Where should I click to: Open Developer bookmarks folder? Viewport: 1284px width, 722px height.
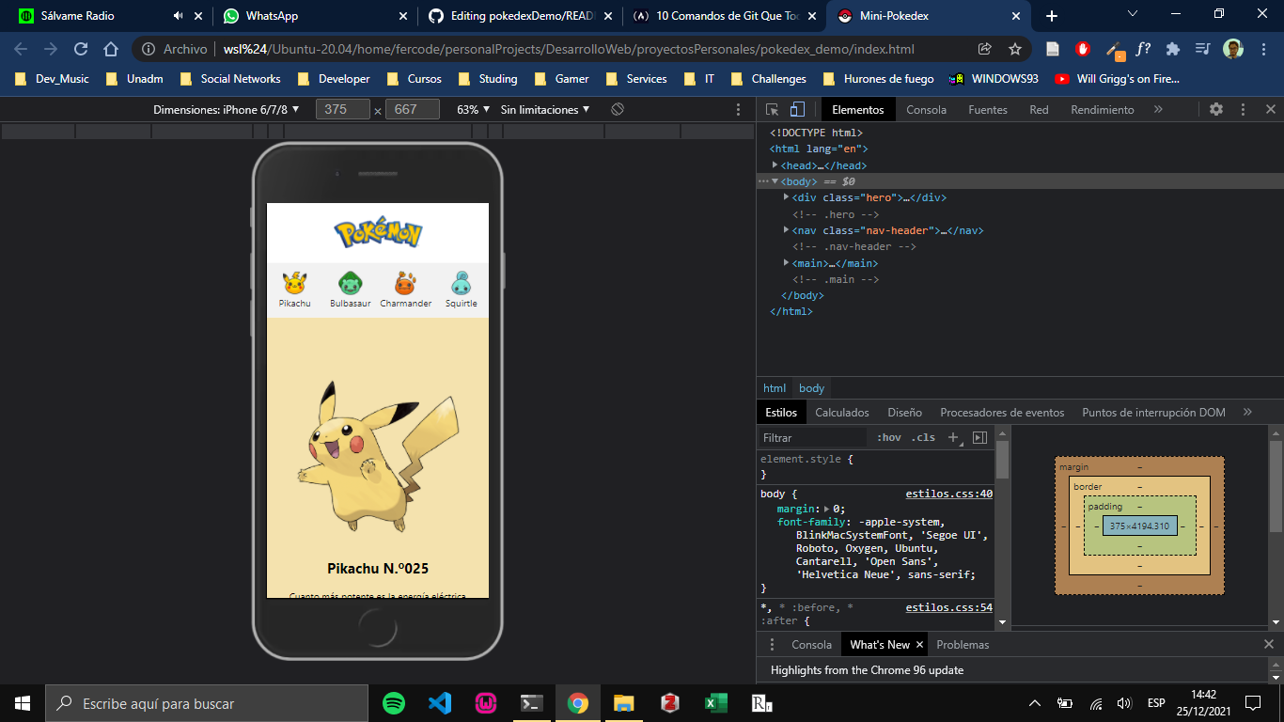pyautogui.click(x=334, y=79)
